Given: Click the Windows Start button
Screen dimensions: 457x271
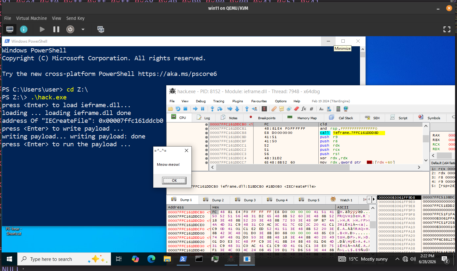Looking at the screenshot, I should 9,259.
